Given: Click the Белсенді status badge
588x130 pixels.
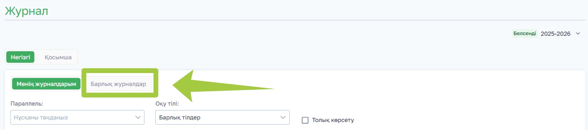Looking at the screenshot, I should coord(524,33).
